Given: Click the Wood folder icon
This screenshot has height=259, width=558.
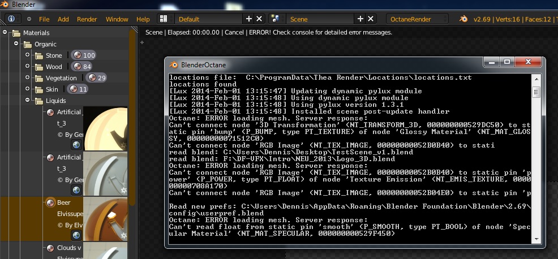Looking at the screenshot, I should click(x=39, y=67).
